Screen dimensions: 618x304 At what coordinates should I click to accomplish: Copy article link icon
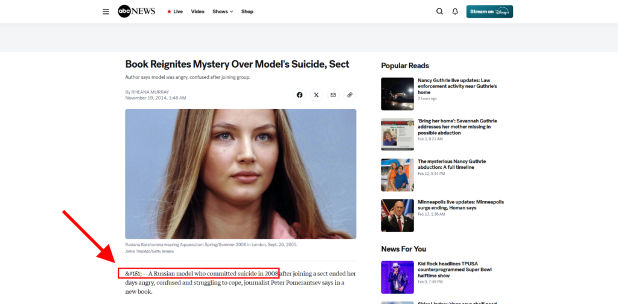349,95
